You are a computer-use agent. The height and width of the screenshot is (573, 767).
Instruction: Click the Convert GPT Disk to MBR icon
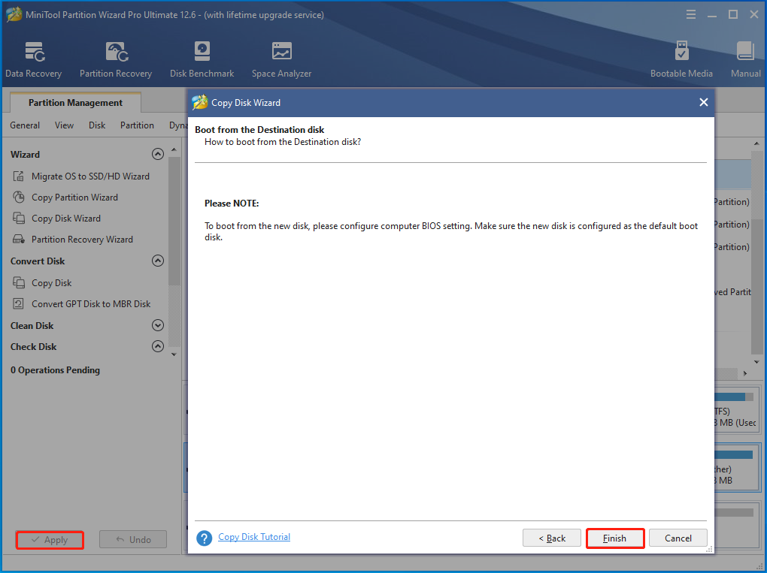pos(19,304)
